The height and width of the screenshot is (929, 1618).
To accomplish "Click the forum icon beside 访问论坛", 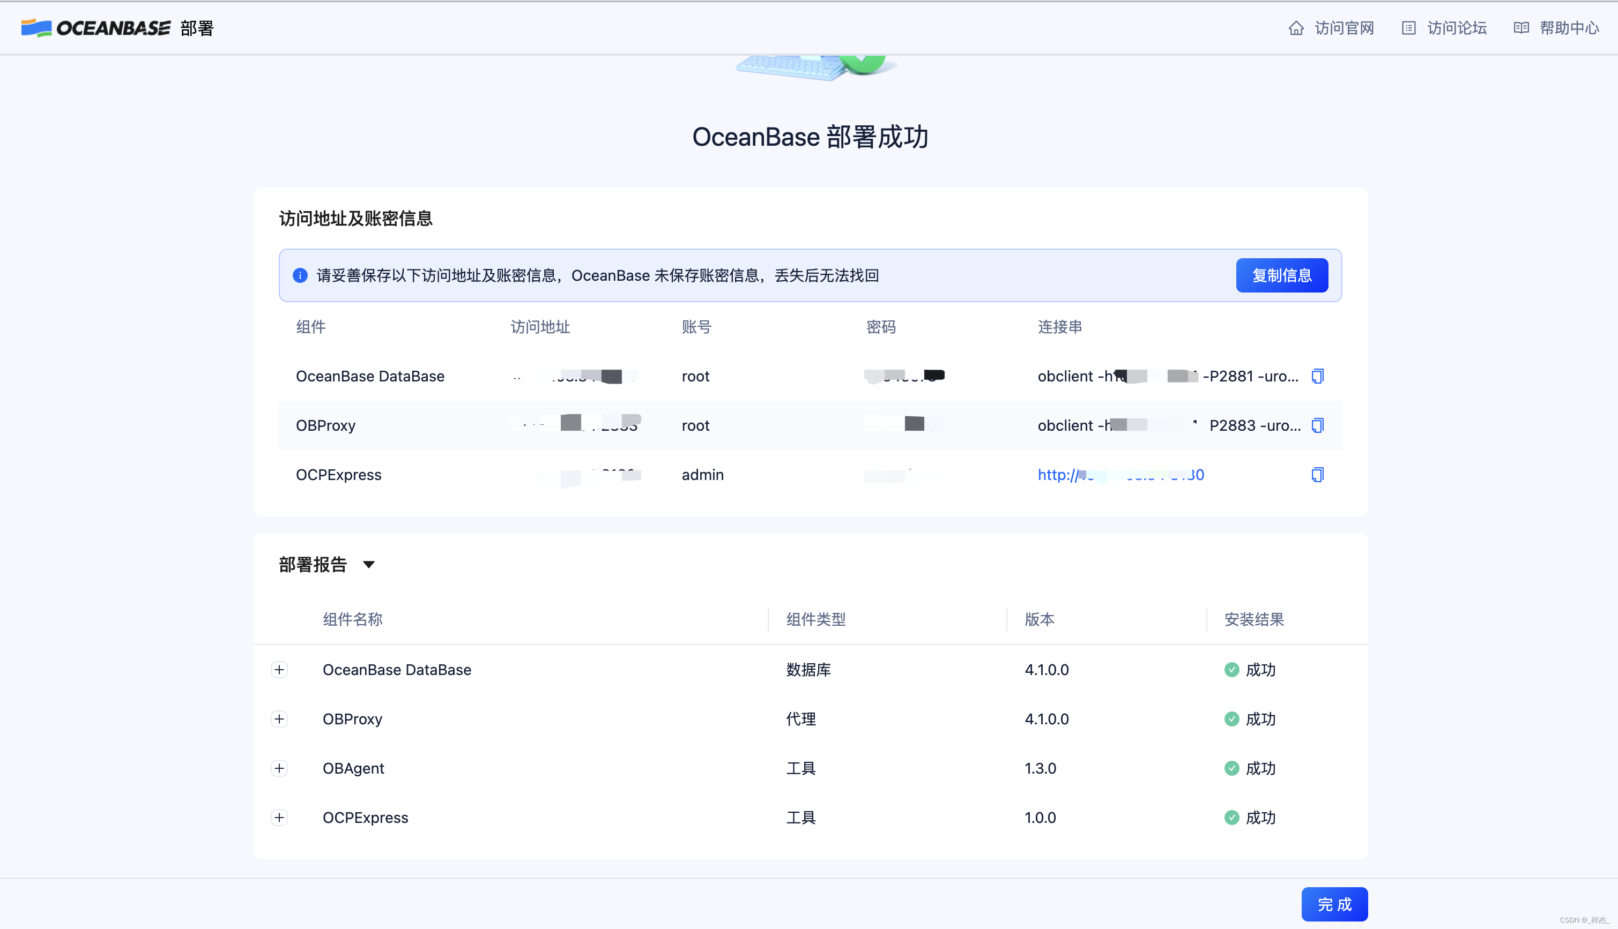I will (x=1409, y=28).
